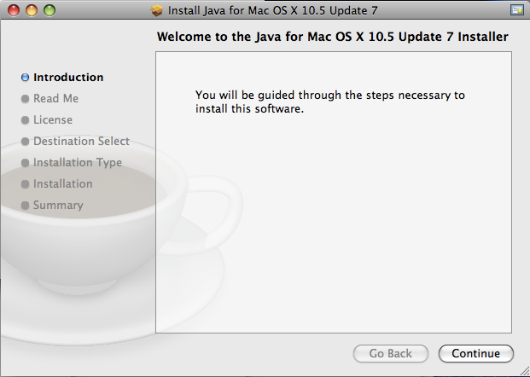This screenshot has width=530, height=377.
Task: Select the License step label
Action: (x=53, y=120)
